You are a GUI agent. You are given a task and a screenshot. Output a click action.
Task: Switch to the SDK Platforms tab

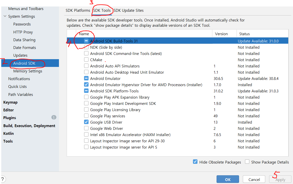pyautogui.click(x=78, y=10)
